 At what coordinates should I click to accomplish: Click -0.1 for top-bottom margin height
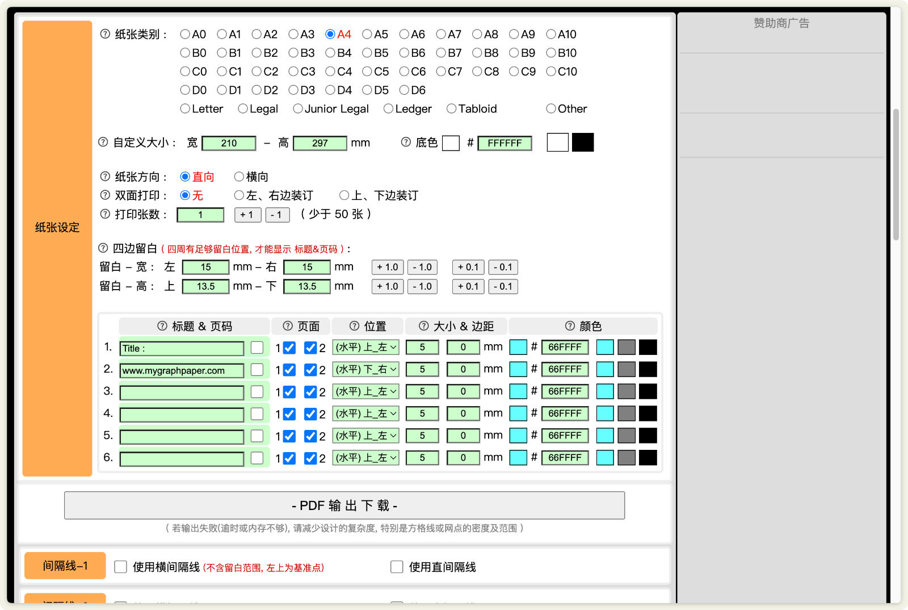tap(503, 286)
